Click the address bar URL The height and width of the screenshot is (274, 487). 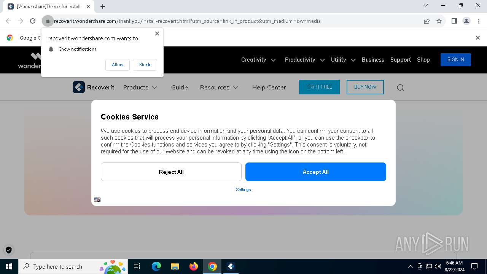[187, 21]
